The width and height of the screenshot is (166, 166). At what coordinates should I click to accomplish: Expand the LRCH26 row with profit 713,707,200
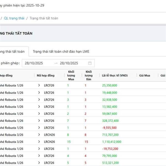point(39,135)
